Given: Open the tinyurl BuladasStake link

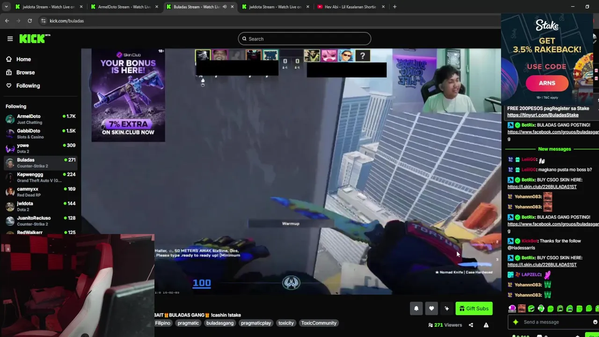Looking at the screenshot, I should [543, 115].
